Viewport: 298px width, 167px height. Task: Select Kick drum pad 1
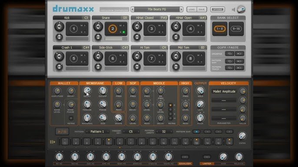(73, 29)
